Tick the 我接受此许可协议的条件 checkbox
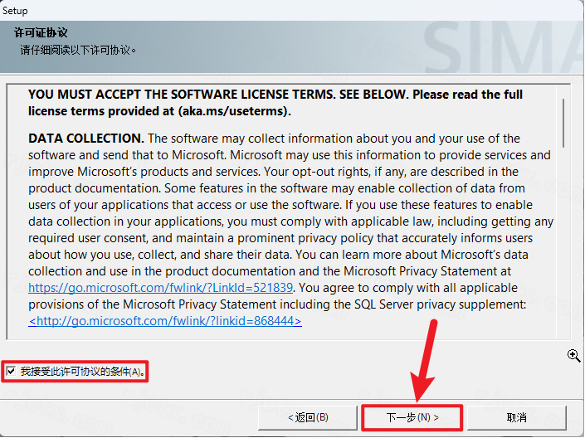 (x=11, y=371)
